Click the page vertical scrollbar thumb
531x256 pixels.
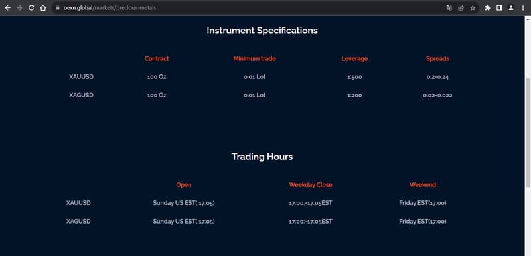(x=528, y=132)
